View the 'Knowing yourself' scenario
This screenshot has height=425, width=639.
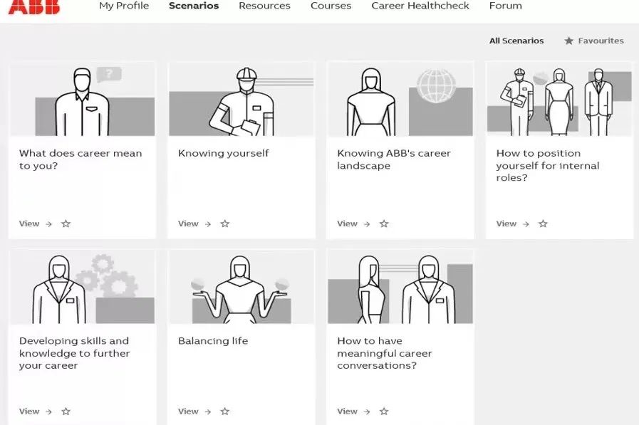[188, 224]
